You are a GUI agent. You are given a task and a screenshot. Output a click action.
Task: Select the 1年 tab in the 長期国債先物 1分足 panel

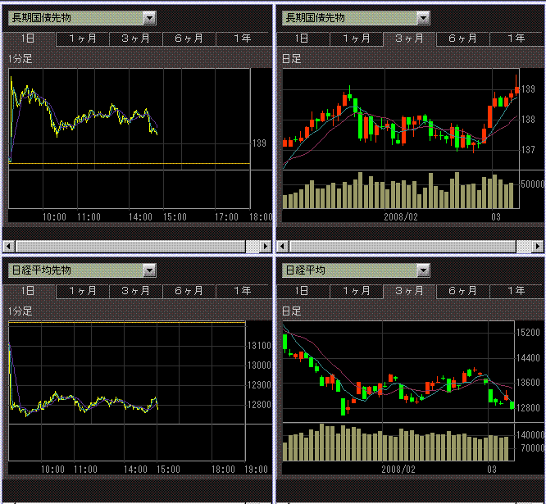pos(242,39)
